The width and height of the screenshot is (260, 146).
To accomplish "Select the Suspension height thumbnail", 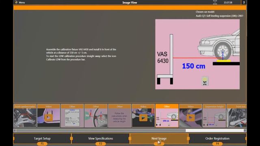I will coord(214,116).
